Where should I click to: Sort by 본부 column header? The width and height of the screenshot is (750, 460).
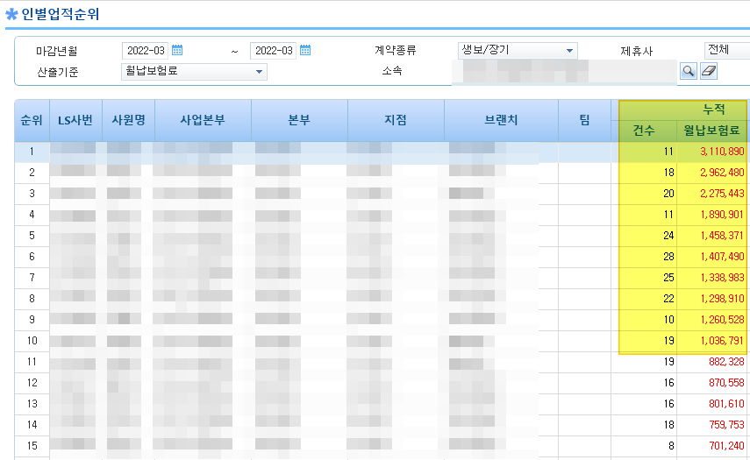[x=299, y=120]
